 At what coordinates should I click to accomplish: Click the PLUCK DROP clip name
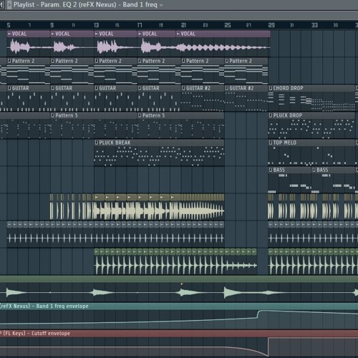(x=288, y=115)
